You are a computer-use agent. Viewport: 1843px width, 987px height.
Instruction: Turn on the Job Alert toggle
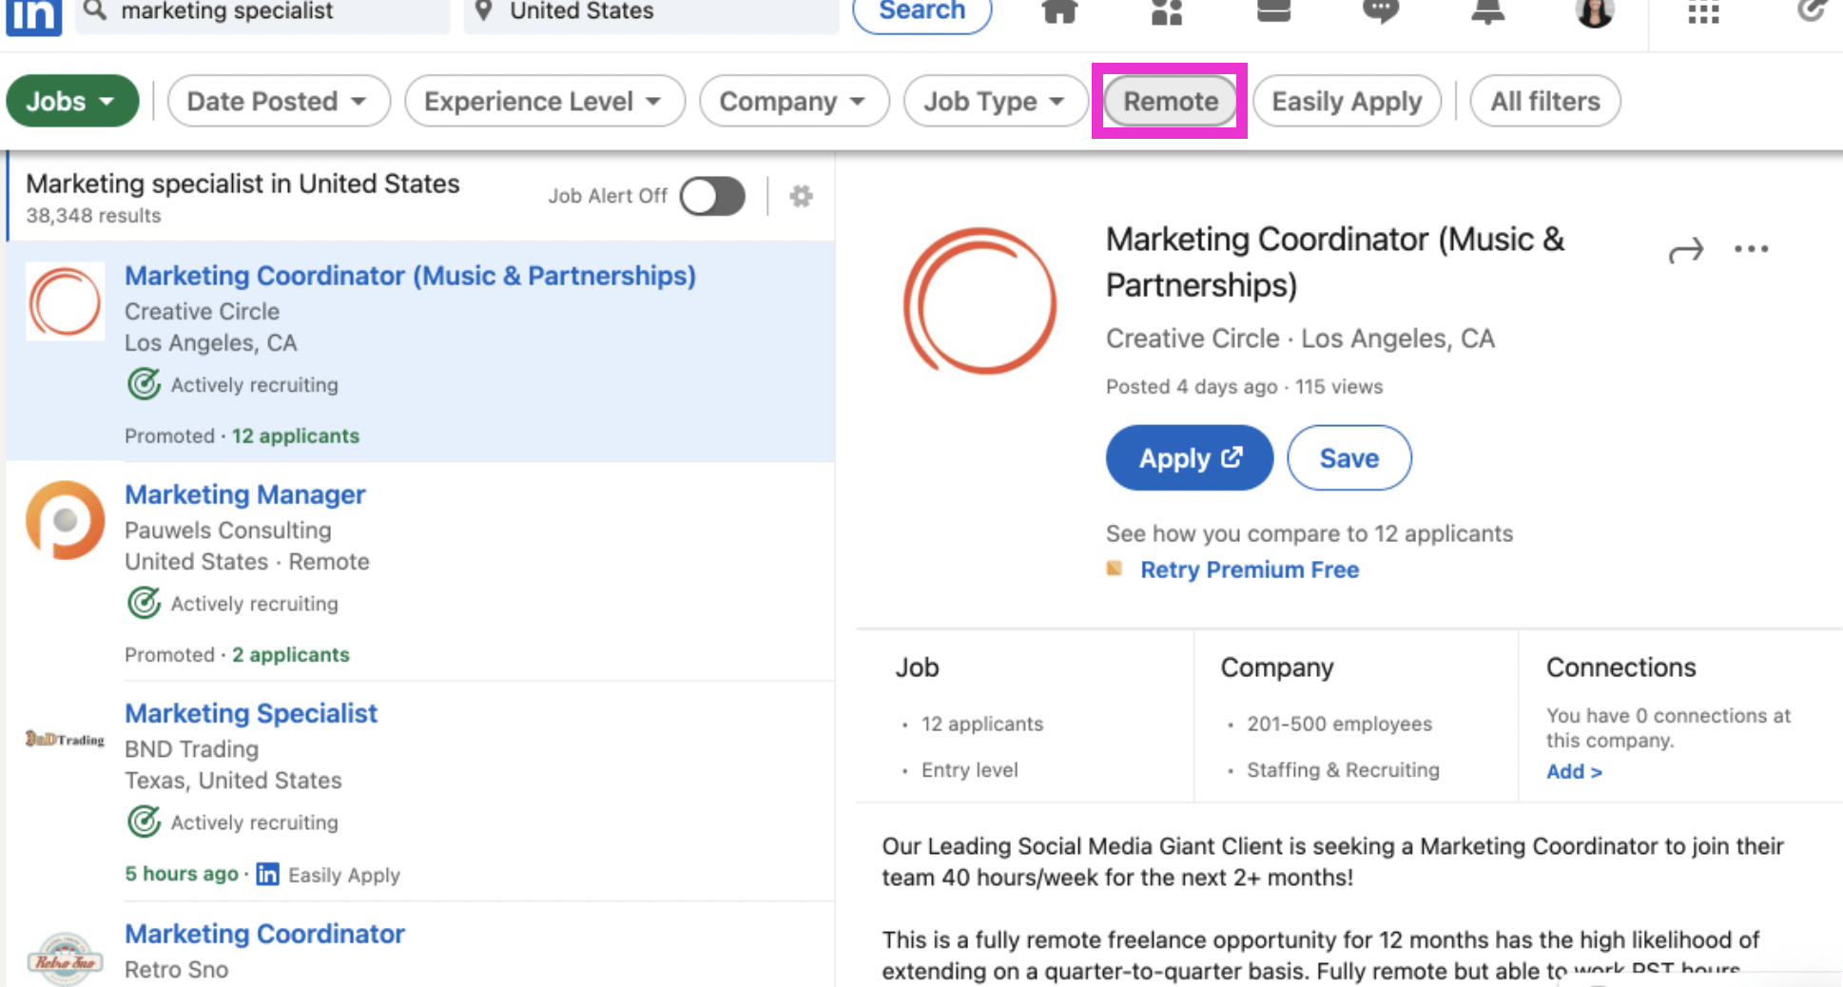(712, 197)
